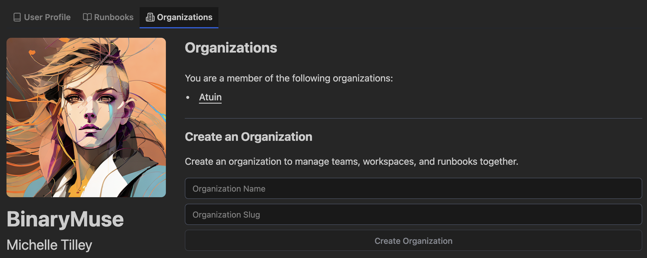Click the blue underline of active tab
This screenshot has width=647, height=258.
[179, 27]
